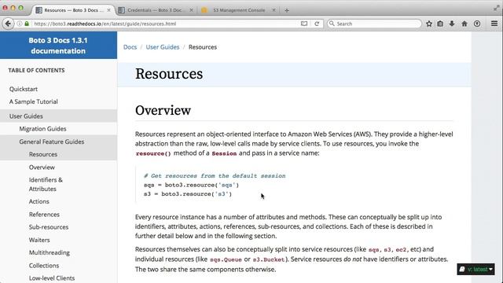The height and width of the screenshot is (283, 503).
Task: Jump to Waiters section in sidebar
Action: tap(39, 240)
